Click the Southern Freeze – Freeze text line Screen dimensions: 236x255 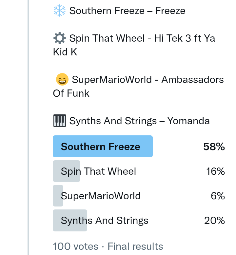pyautogui.click(x=127, y=11)
